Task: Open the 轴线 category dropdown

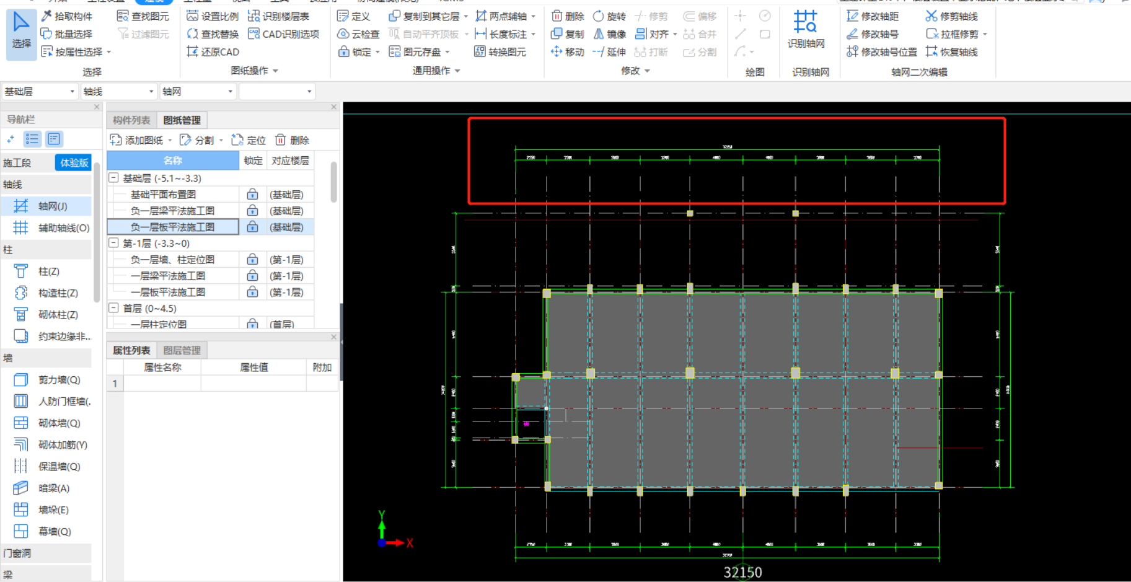Action: [118, 92]
